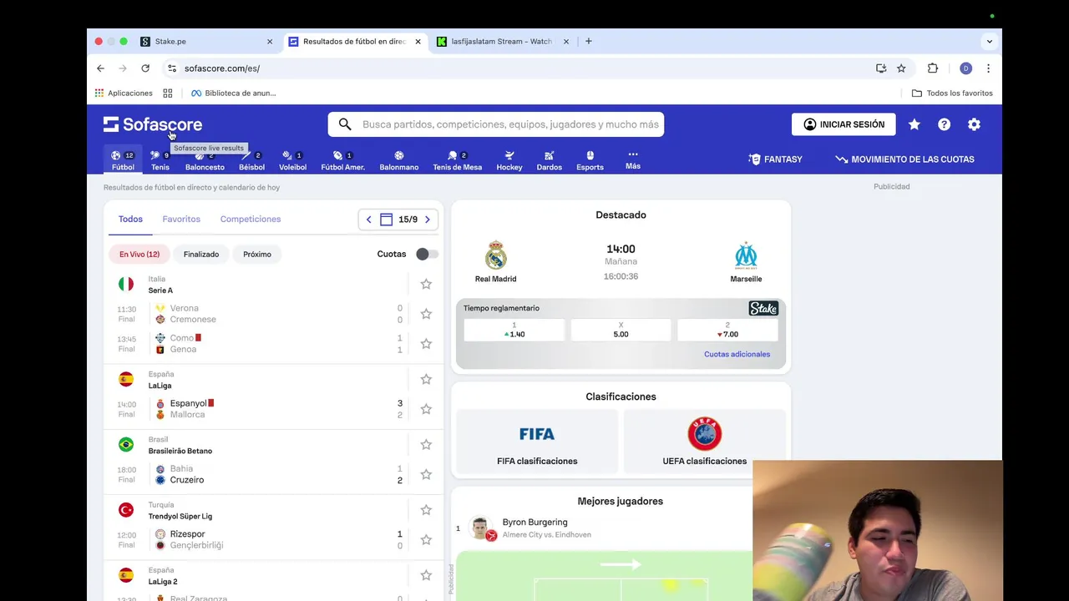The image size is (1069, 601).
Task: Open UEFA clasificaciones card
Action: [x=704, y=442]
